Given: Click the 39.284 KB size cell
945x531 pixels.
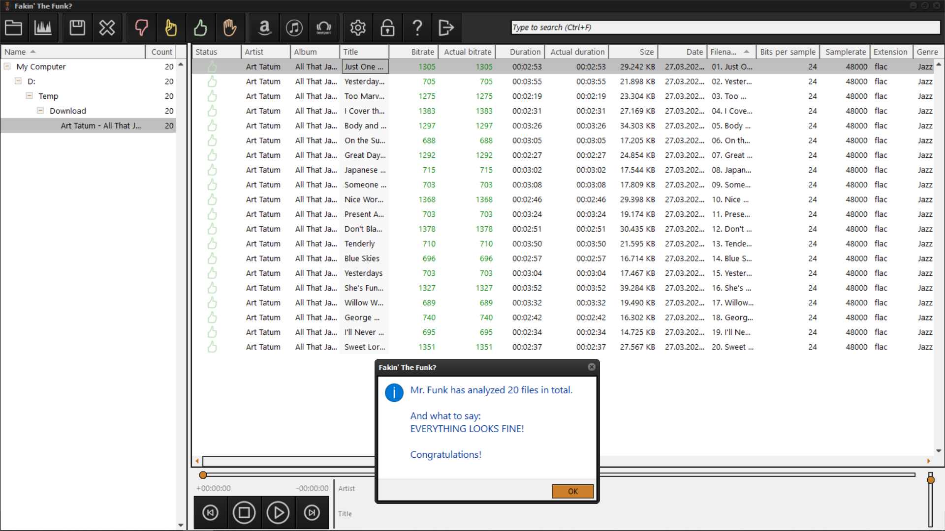Looking at the screenshot, I should coord(637,288).
